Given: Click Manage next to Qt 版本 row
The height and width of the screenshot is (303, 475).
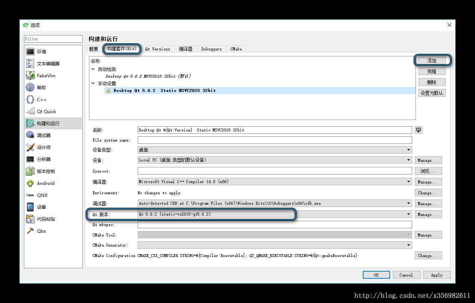Looking at the screenshot, I should point(428,214).
